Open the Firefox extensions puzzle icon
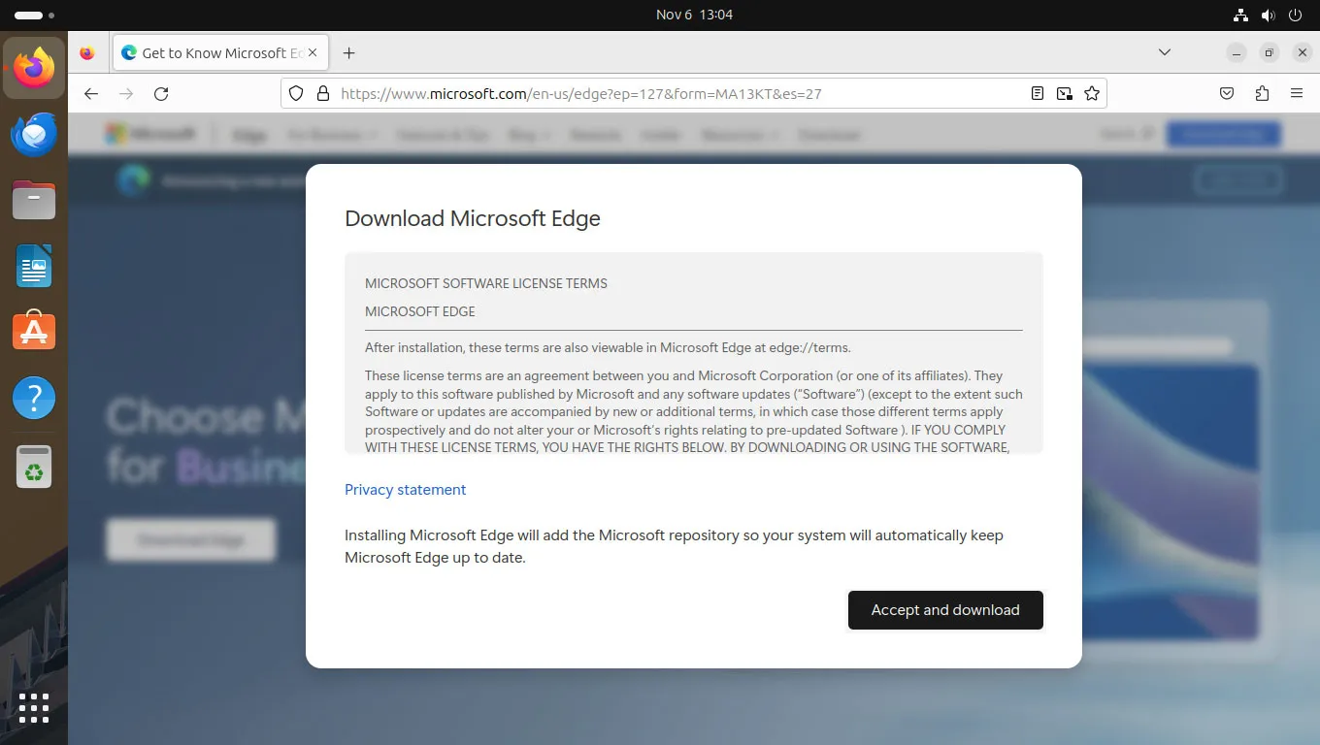The image size is (1320, 745). coord(1261,93)
